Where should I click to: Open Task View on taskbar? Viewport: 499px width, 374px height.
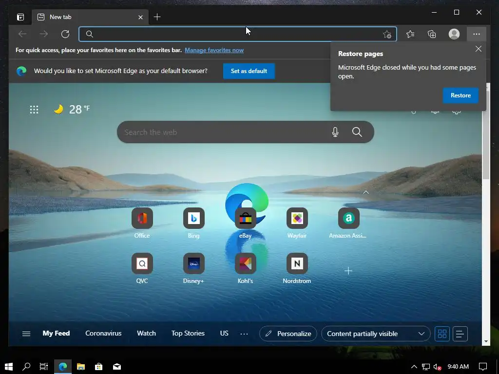click(43, 367)
